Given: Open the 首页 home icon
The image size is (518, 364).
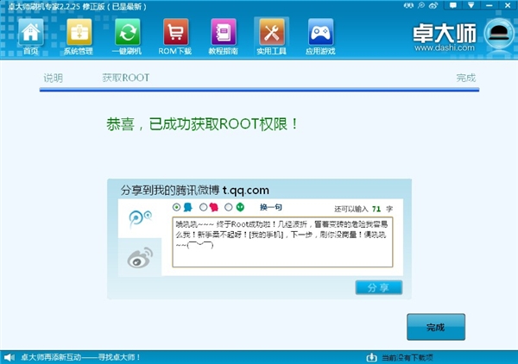Looking at the screenshot, I should click(31, 36).
